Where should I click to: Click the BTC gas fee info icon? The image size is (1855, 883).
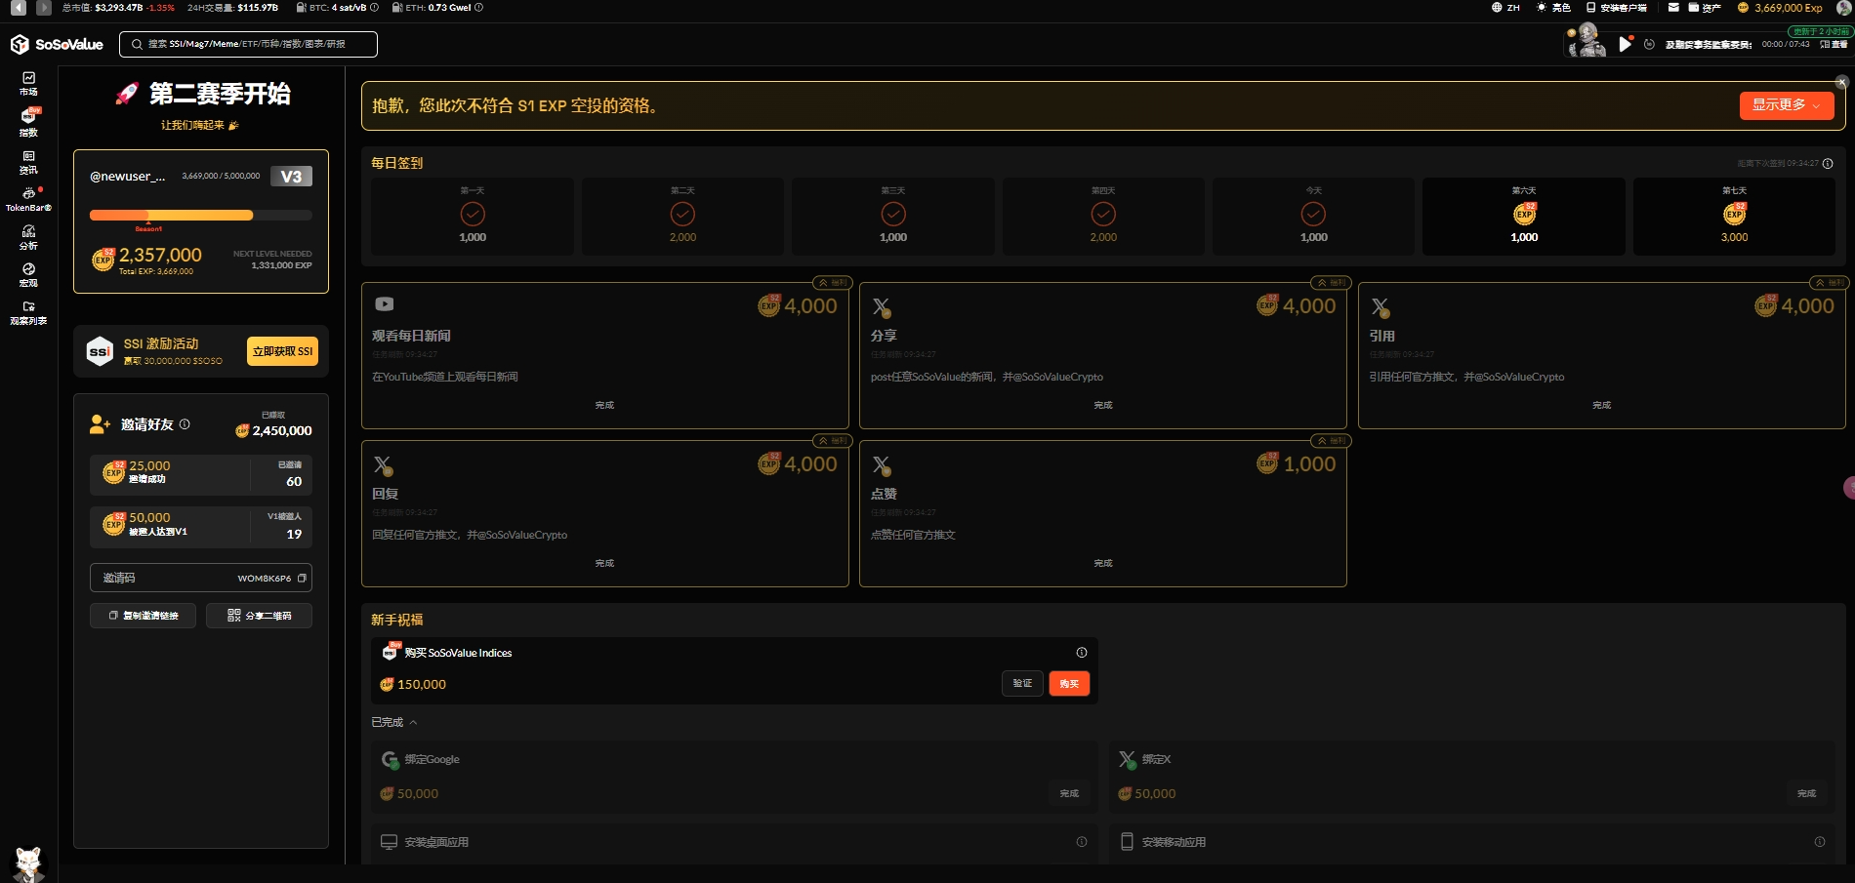pos(375,8)
